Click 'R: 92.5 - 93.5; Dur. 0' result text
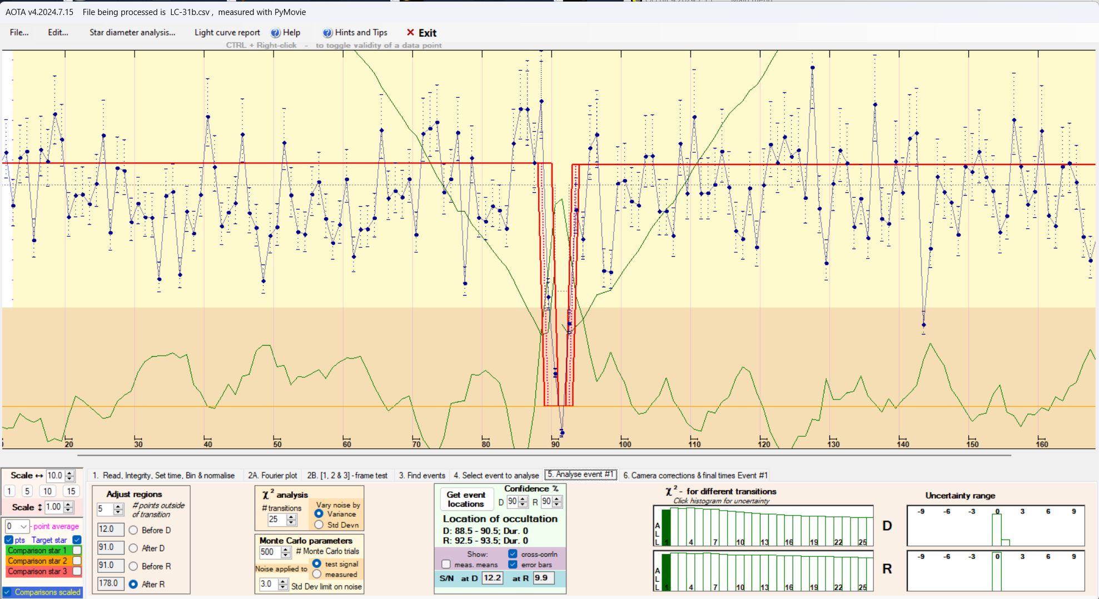The width and height of the screenshot is (1099, 599). tap(485, 541)
